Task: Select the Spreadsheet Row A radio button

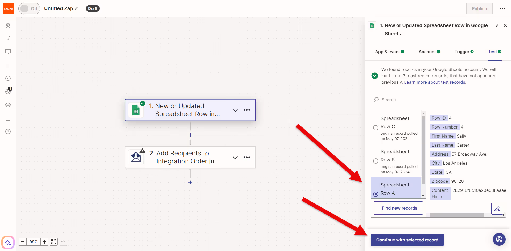Action: point(376,194)
